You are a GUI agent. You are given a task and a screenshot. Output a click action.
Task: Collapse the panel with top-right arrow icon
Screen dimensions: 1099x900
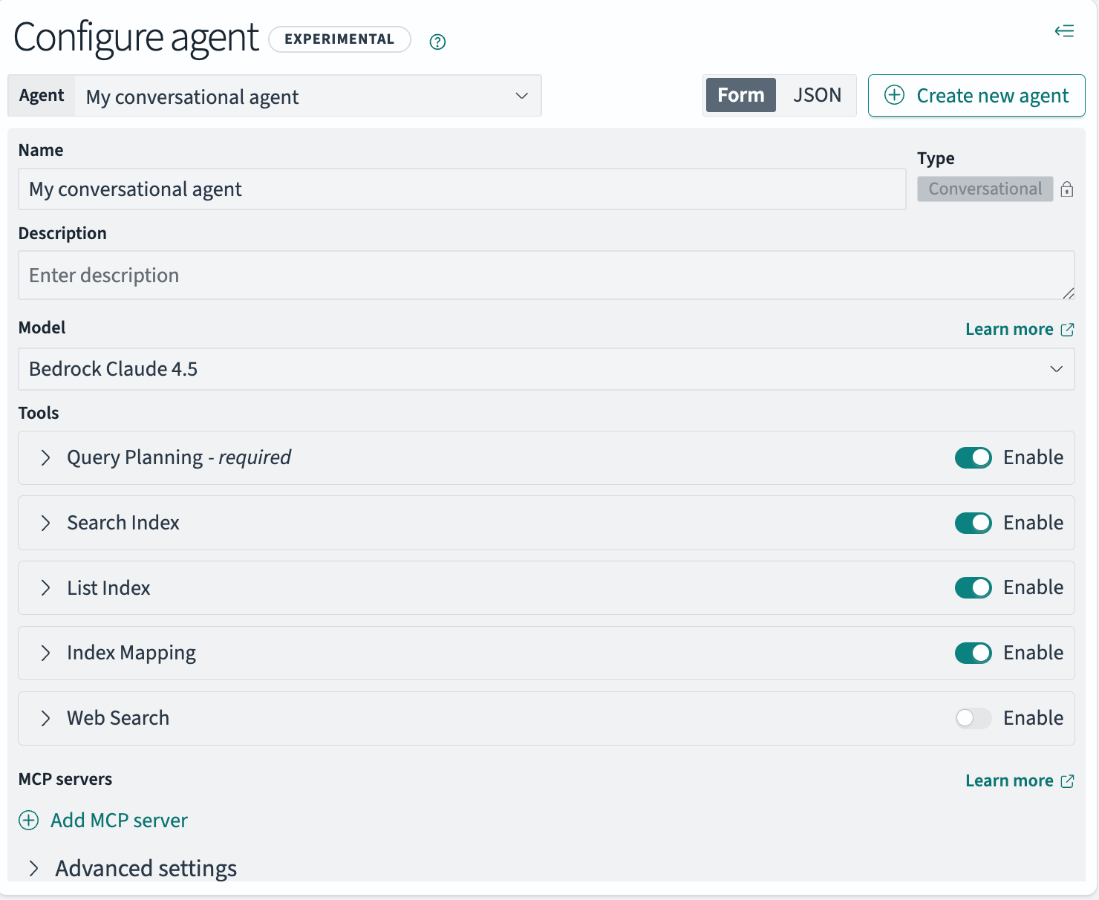coord(1064,30)
